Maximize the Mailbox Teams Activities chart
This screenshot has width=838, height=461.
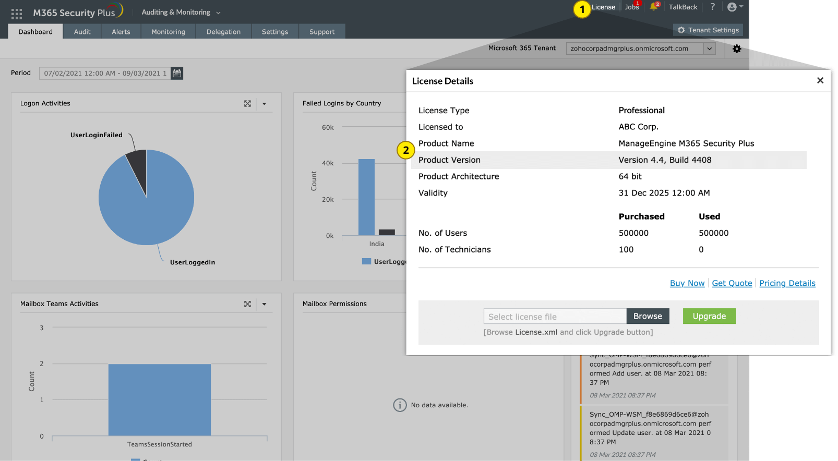point(247,304)
